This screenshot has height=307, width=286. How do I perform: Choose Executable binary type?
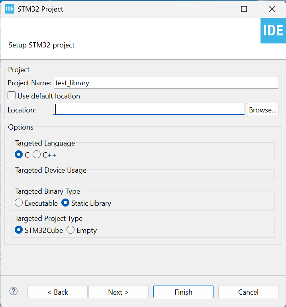coord(19,203)
